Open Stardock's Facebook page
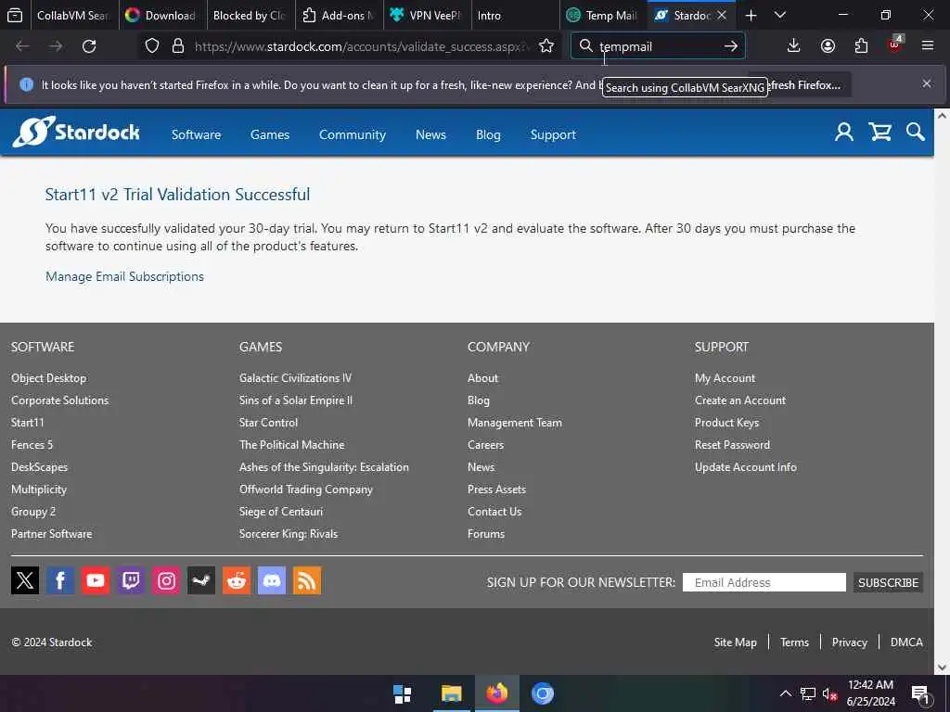Screen dimensions: 950x712 pos(60,580)
